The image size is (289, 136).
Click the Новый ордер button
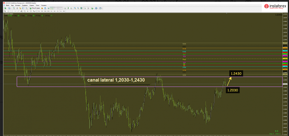click(x=35, y=8)
